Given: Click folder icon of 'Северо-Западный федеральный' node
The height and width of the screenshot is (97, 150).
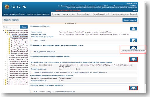Looking at the screenshot, I should [x=9, y=41].
